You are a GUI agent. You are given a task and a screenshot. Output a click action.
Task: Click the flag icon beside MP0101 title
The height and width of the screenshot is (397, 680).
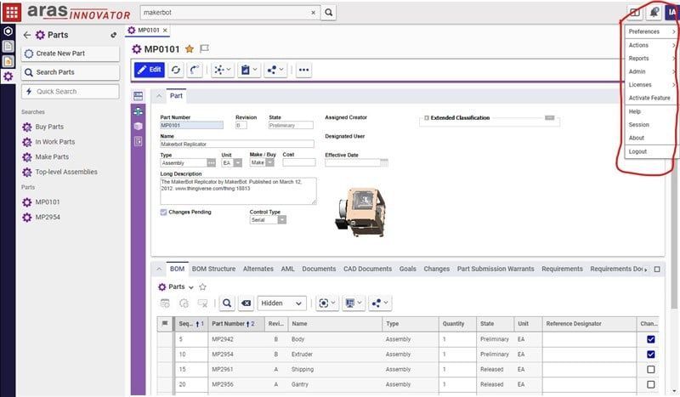(x=204, y=49)
